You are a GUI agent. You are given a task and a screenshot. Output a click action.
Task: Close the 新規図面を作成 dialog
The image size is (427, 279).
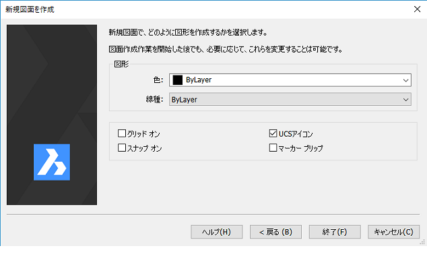(417, 9)
